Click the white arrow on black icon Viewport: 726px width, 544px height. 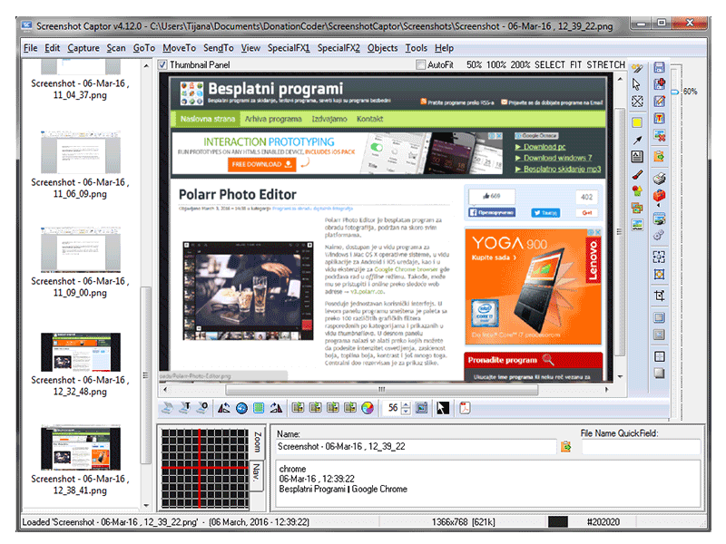[443, 407]
